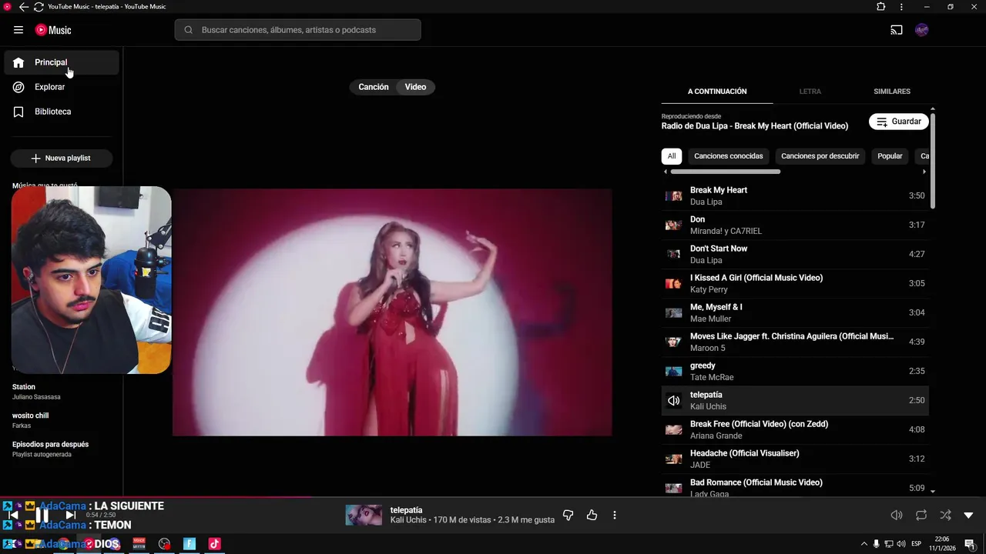
Task: Click the YouTube Music logo
Action: coord(53,30)
